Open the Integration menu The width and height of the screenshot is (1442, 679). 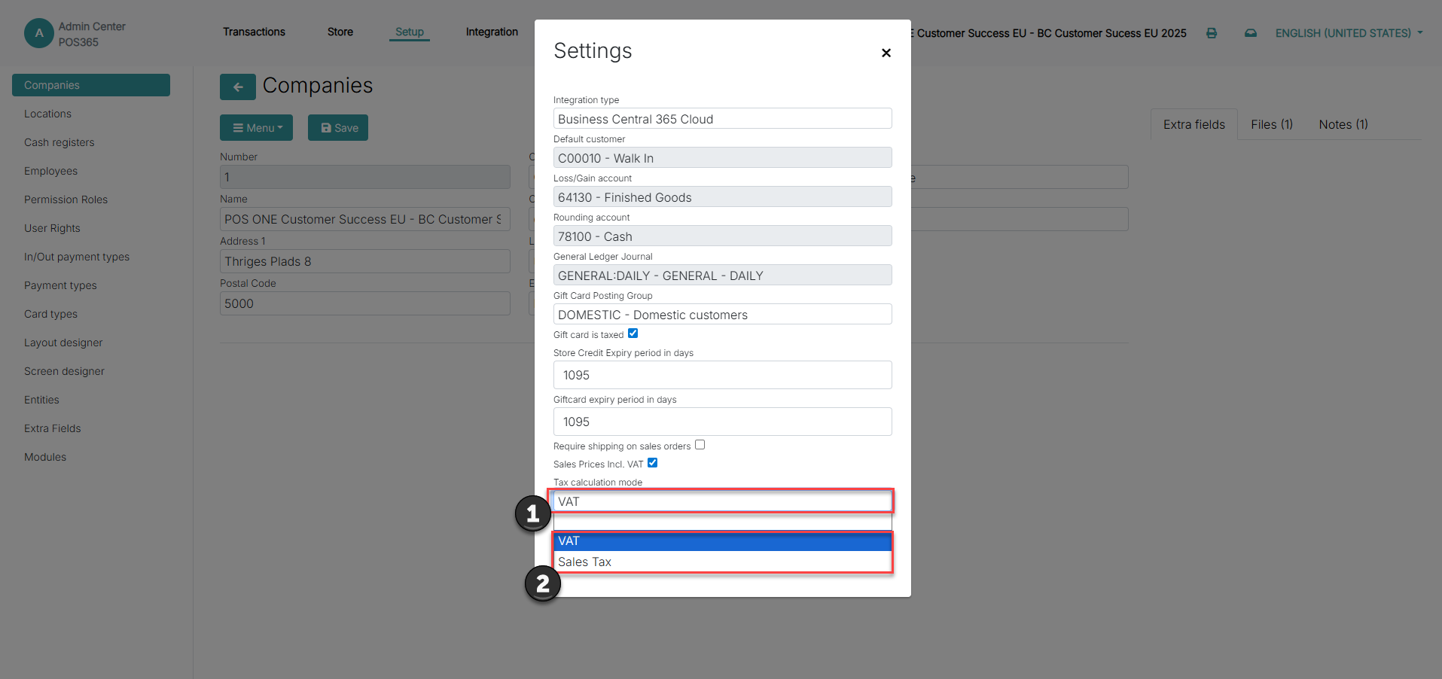[x=492, y=32]
